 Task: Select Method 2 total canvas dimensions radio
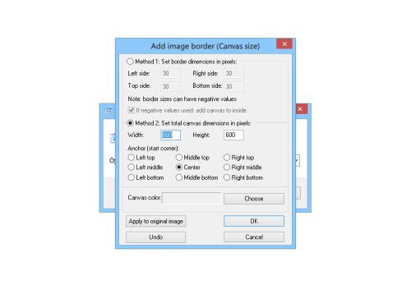coord(130,123)
